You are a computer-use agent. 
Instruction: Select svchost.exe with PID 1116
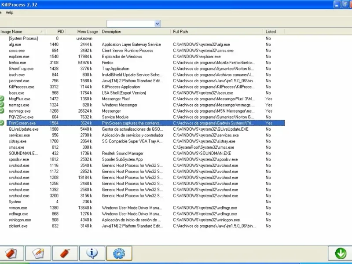(19, 165)
